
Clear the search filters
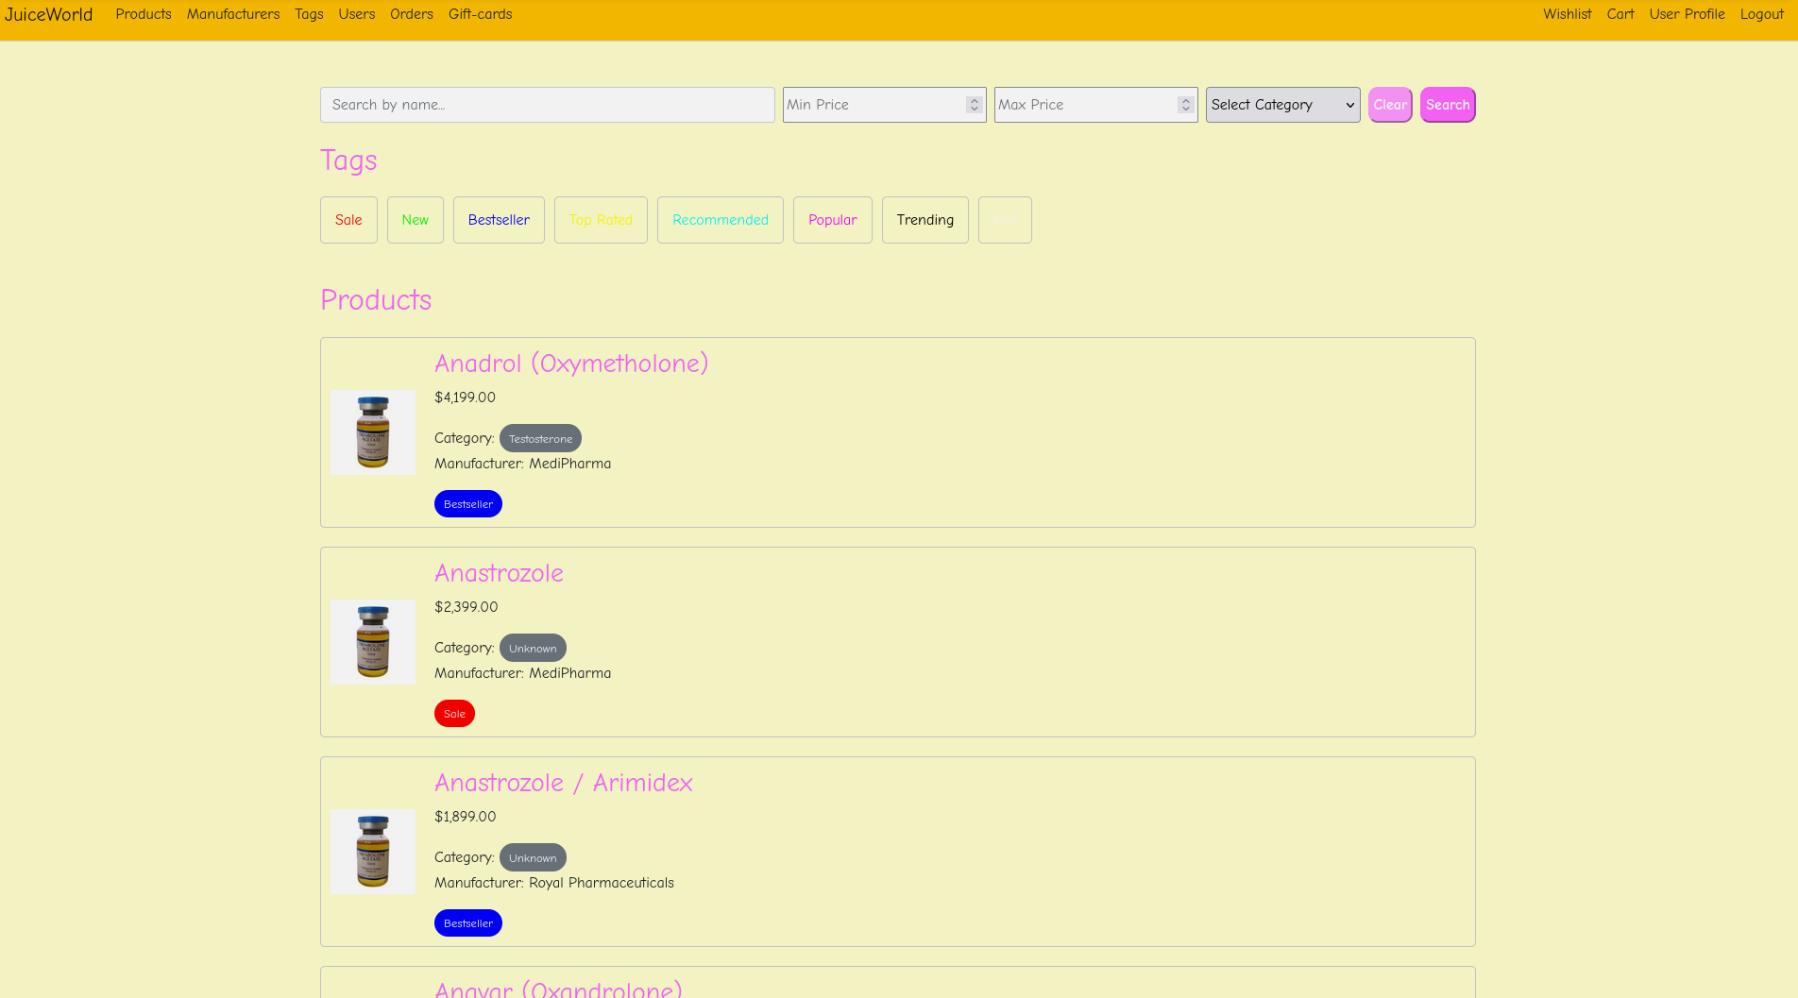(1390, 105)
